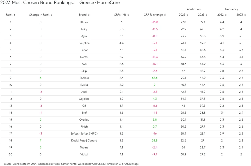Click the Penetration 2023 sort icon
The image size is (251, 166).
[x=206, y=15]
